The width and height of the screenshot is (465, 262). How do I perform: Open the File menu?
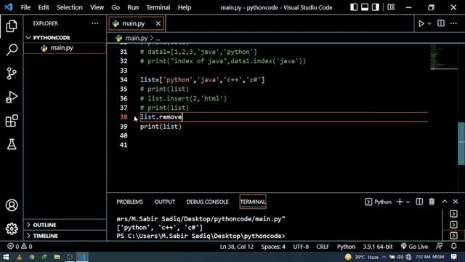click(x=25, y=7)
